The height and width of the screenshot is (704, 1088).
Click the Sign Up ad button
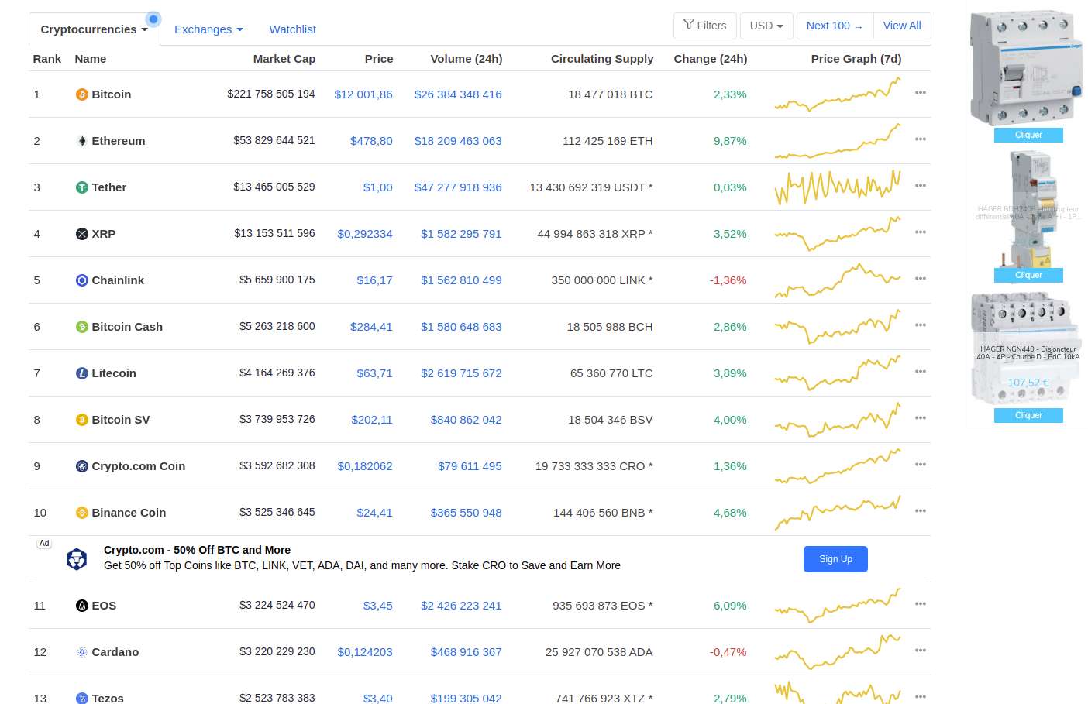point(835,559)
